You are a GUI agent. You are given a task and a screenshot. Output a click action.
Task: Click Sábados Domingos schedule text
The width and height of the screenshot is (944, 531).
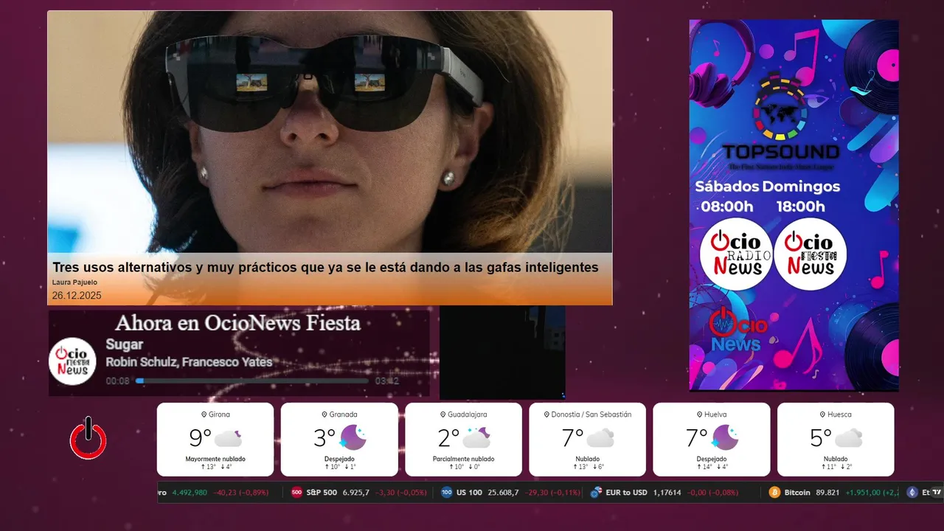click(768, 187)
